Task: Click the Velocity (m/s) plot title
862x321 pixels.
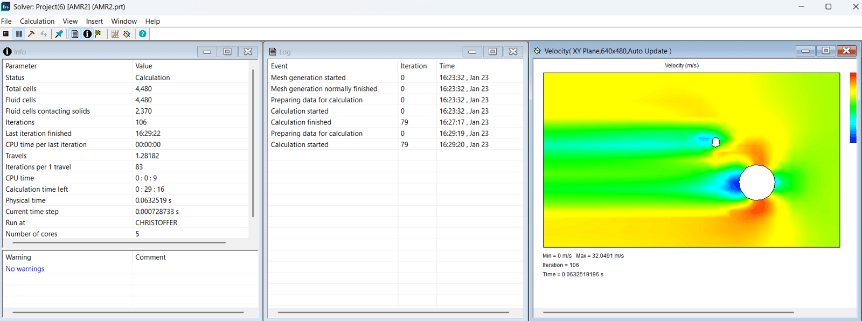Action: pyautogui.click(x=682, y=66)
